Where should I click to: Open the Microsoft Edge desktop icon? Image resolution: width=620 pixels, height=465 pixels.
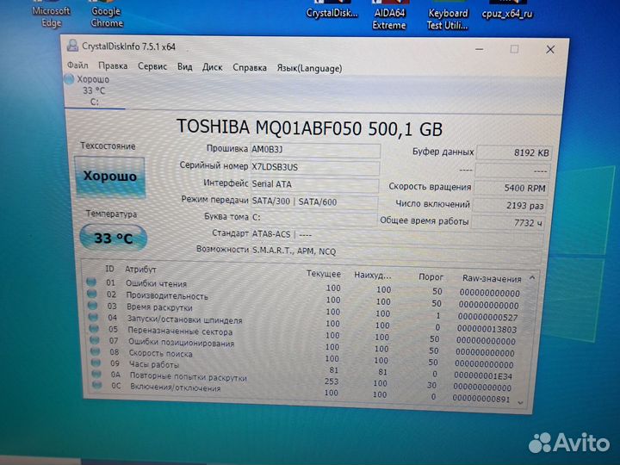[51, 15]
